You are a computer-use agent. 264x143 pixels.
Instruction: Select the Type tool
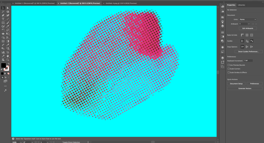(3, 19)
